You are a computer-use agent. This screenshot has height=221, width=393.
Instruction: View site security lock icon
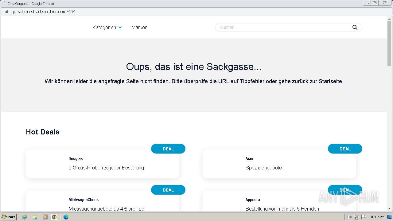[x=6, y=12]
